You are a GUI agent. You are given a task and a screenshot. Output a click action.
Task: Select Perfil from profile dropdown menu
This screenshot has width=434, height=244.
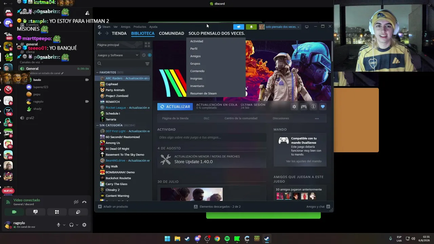[x=194, y=49]
